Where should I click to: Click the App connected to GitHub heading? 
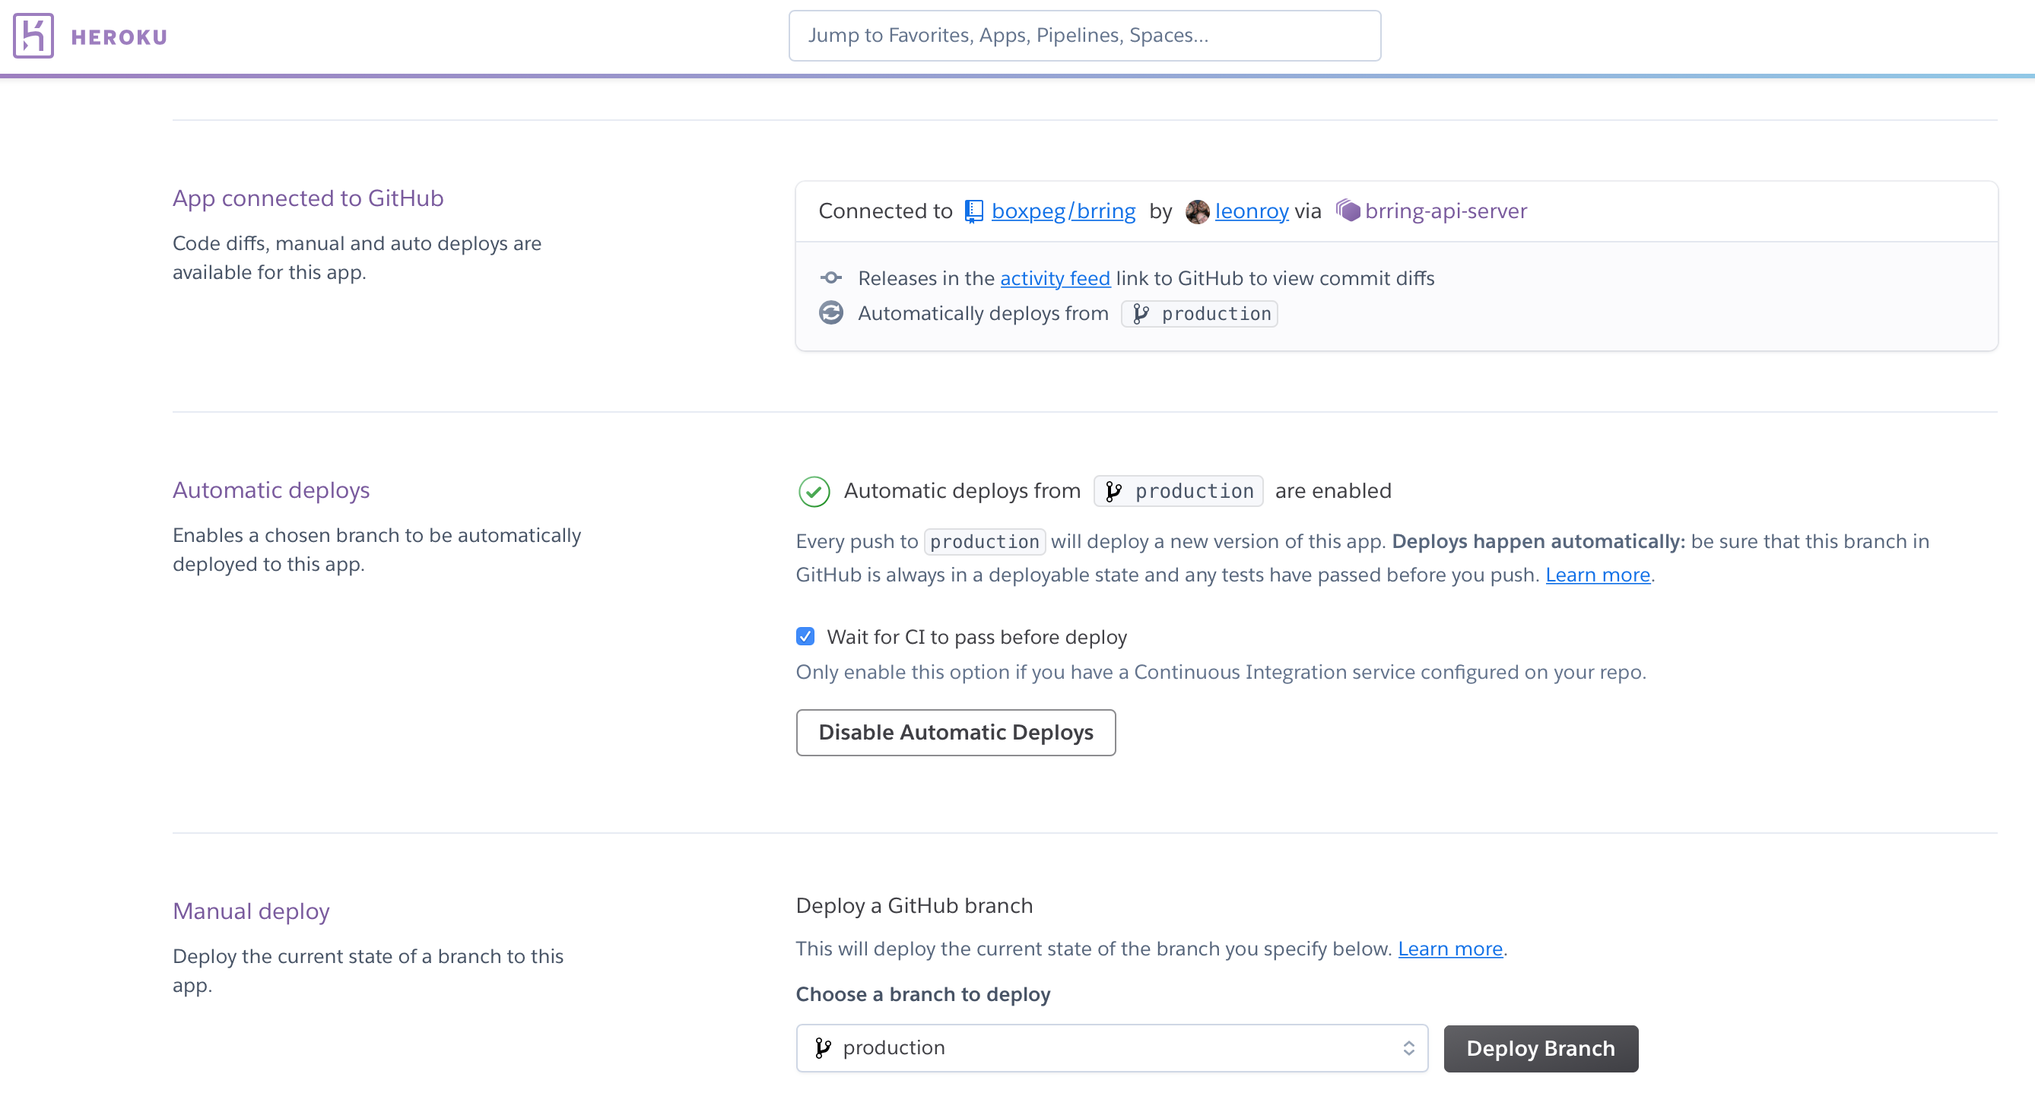(308, 198)
